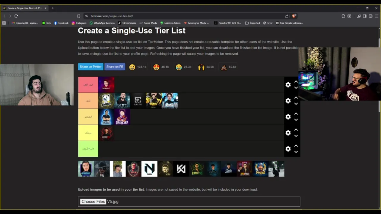Move the orange second tier up
Screen dimensions: 381x214
click(x=296, y=97)
